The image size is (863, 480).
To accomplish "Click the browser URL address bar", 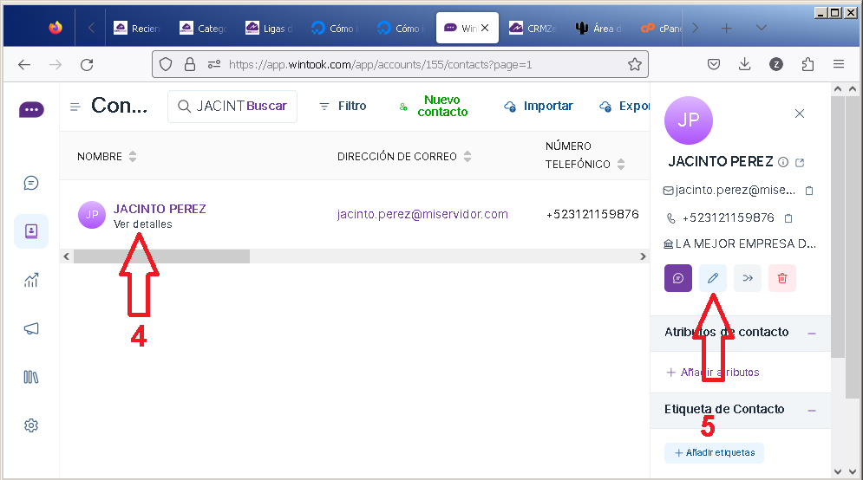I will click(400, 65).
